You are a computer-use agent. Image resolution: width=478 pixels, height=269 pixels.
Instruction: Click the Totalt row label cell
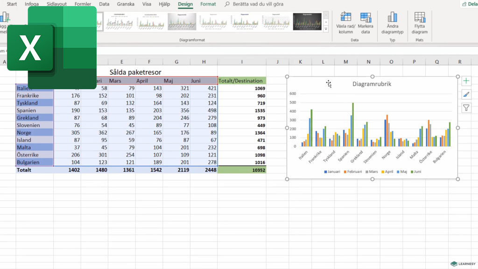[35, 170]
